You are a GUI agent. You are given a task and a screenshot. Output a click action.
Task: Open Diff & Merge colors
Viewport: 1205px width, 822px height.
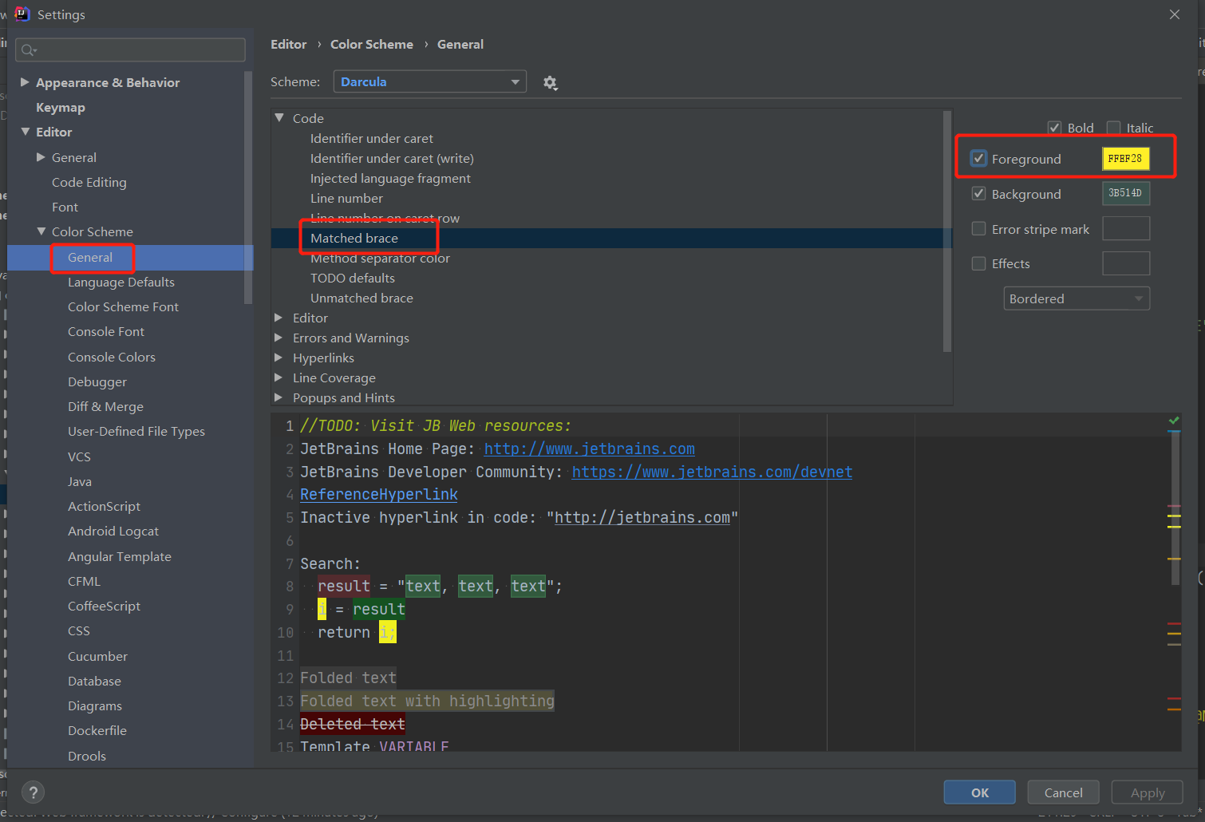point(105,406)
